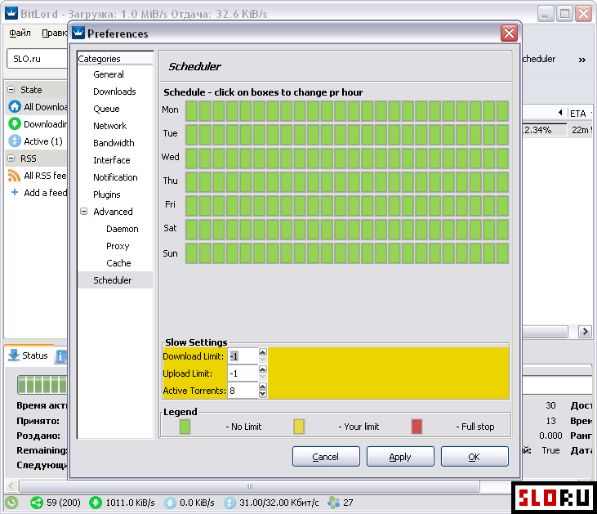The image size is (597, 514).
Task: Open the Файл menu in BitLord
Action: coord(20,34)
